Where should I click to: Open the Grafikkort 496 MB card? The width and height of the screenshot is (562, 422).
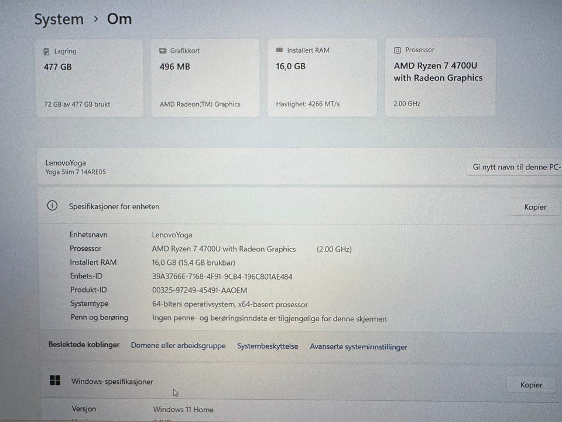point(205,78)
